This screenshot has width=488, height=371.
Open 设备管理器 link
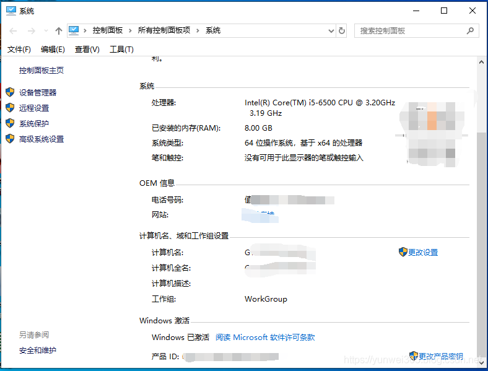coord(38,92)
